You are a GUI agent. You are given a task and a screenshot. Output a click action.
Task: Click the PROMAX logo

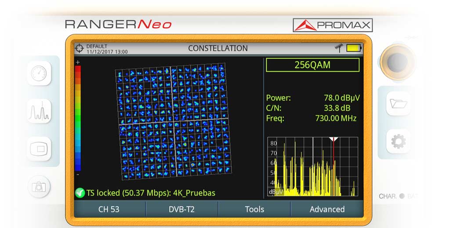pos(333,25)
